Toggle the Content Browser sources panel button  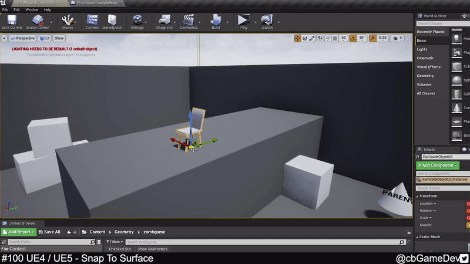tap(4, 242)
